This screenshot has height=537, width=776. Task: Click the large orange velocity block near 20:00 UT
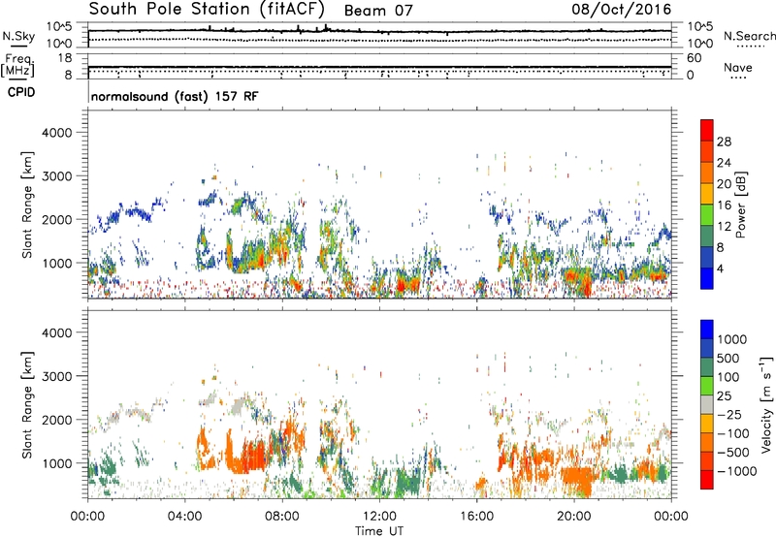pos(577,479)
